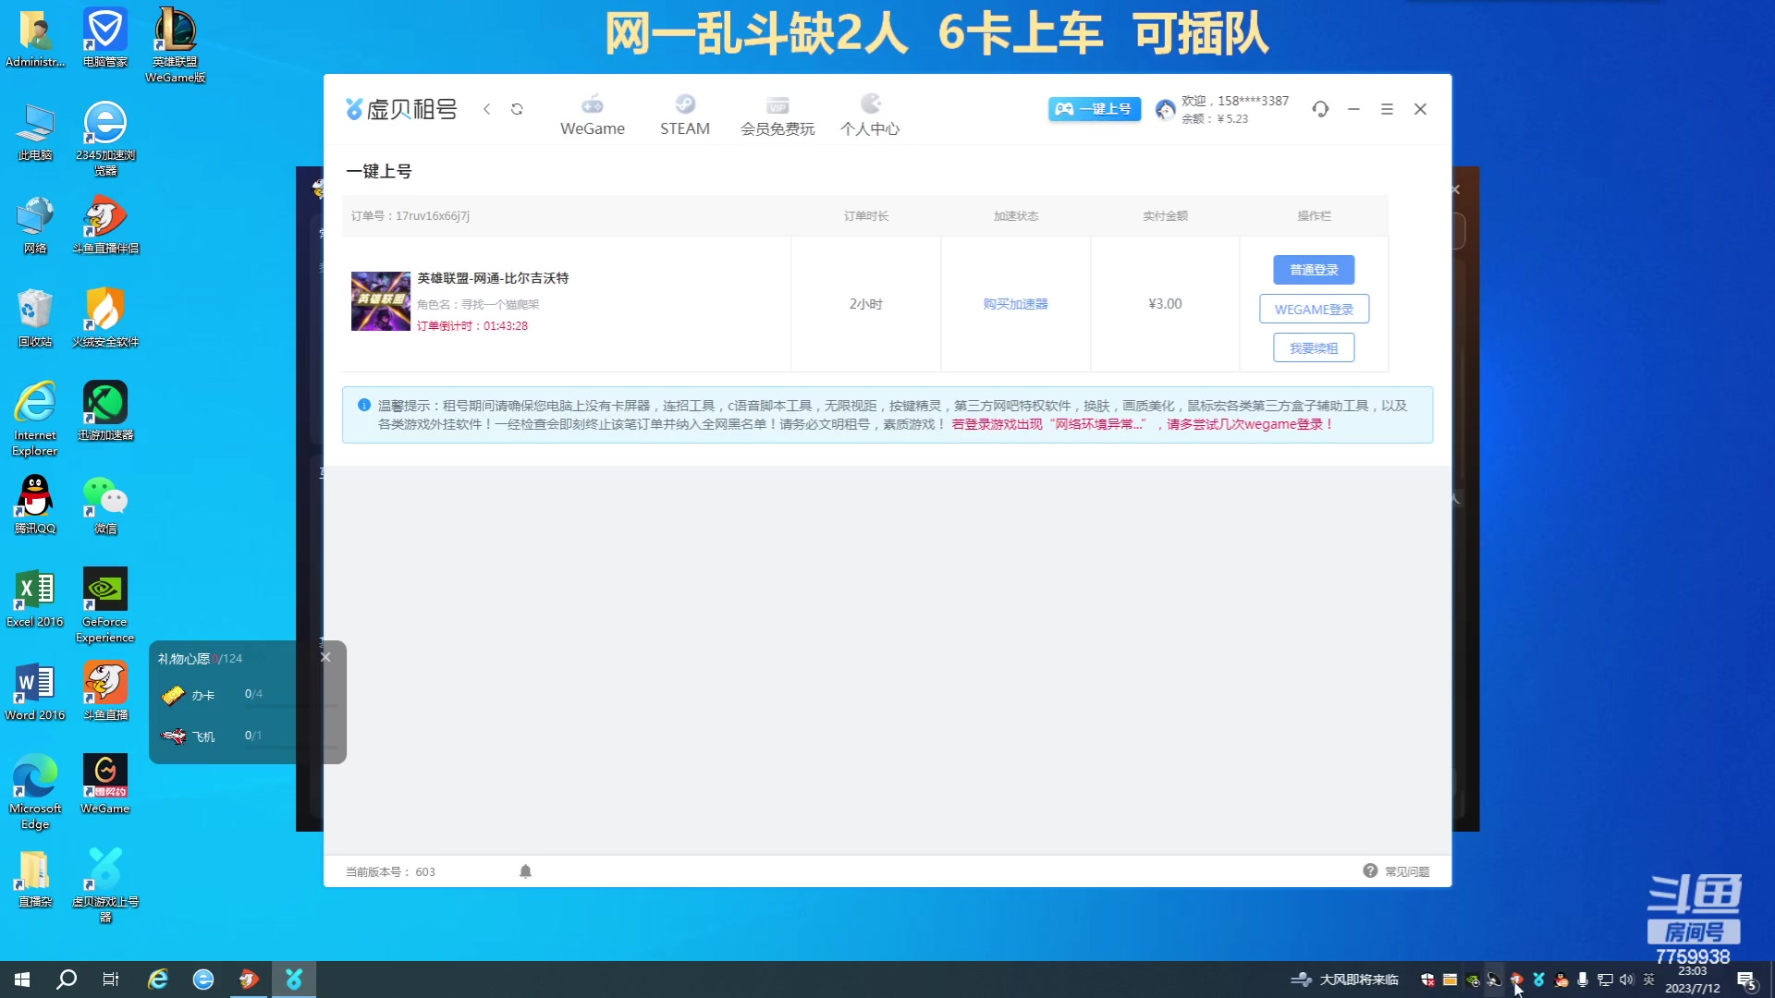Go to the 个人中心 tab
This screenshot has height=998, width=1775.
tap(869, 116)
